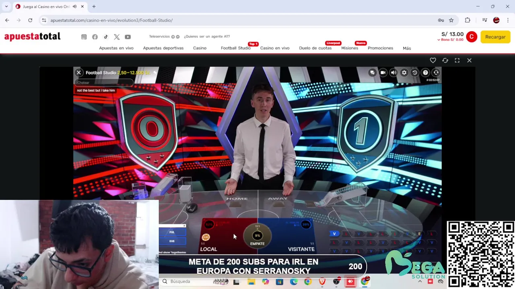Toggle the video camera icon in game controls
This screenshot has width=515, height=289.
[383, 73]
